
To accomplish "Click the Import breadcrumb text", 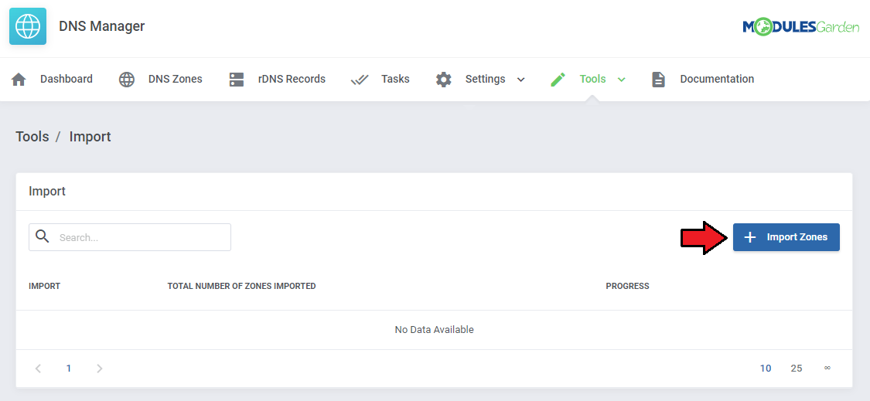I will pyautogui.click(x=90, y=137).
